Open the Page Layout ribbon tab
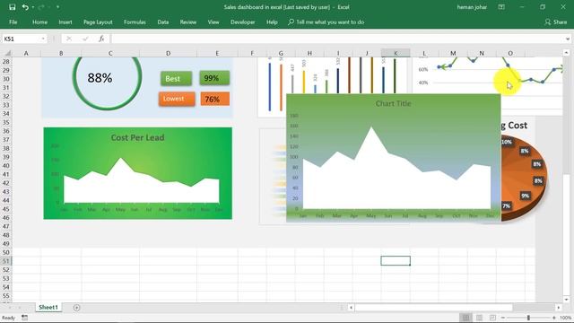Screen dimensions: 574x323 (98, 22)
